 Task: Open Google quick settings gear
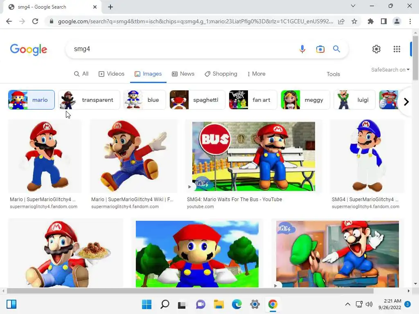(x=376, y=49)
